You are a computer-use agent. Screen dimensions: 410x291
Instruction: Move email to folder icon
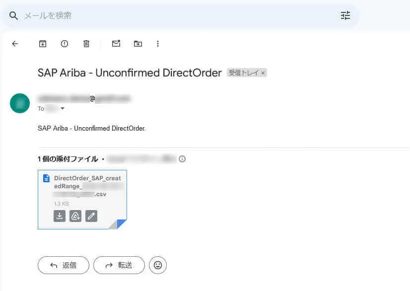pyautogui.click(x=138, y=44)
